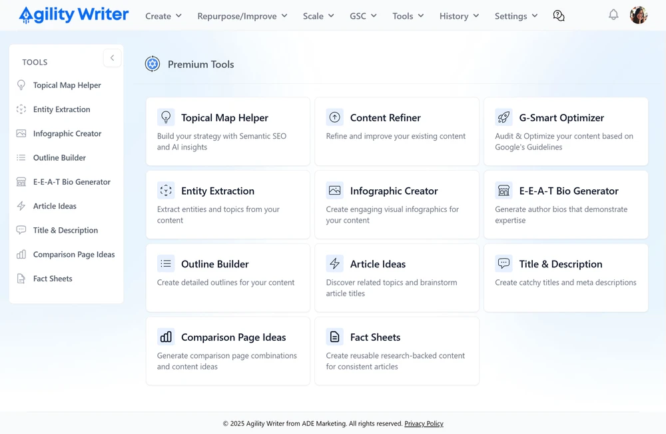Open the Settings menu label

click(x=511, y=16)
